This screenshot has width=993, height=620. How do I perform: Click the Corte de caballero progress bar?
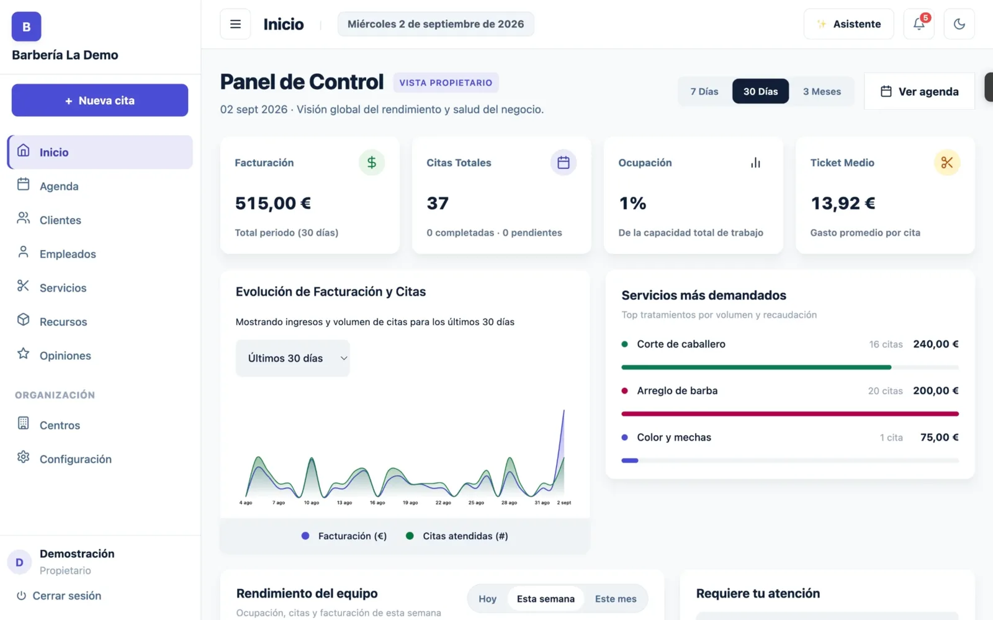pyautogui.click(x=790, y=367)
